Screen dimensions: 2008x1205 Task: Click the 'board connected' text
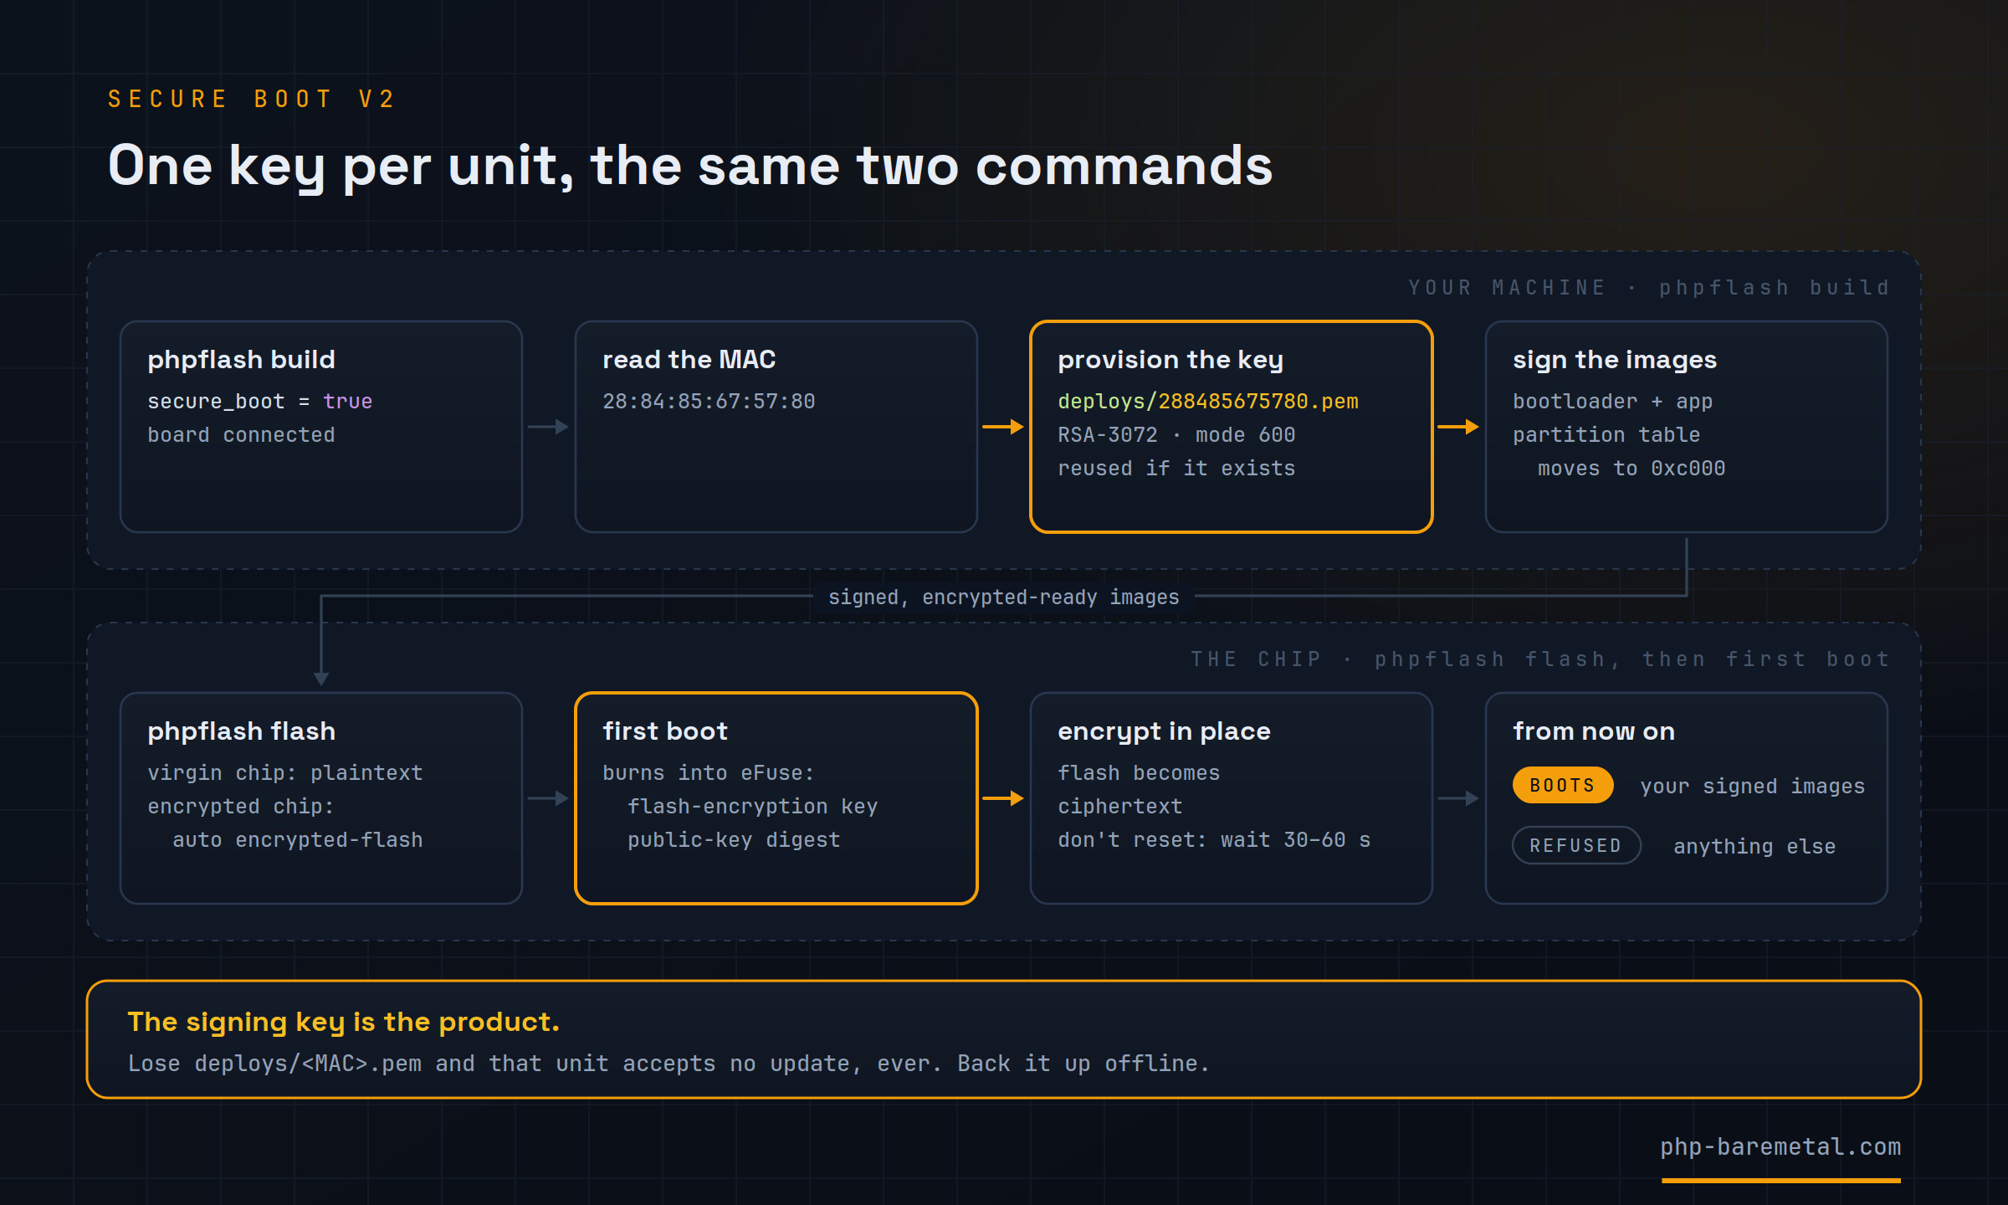coord(241,435)
